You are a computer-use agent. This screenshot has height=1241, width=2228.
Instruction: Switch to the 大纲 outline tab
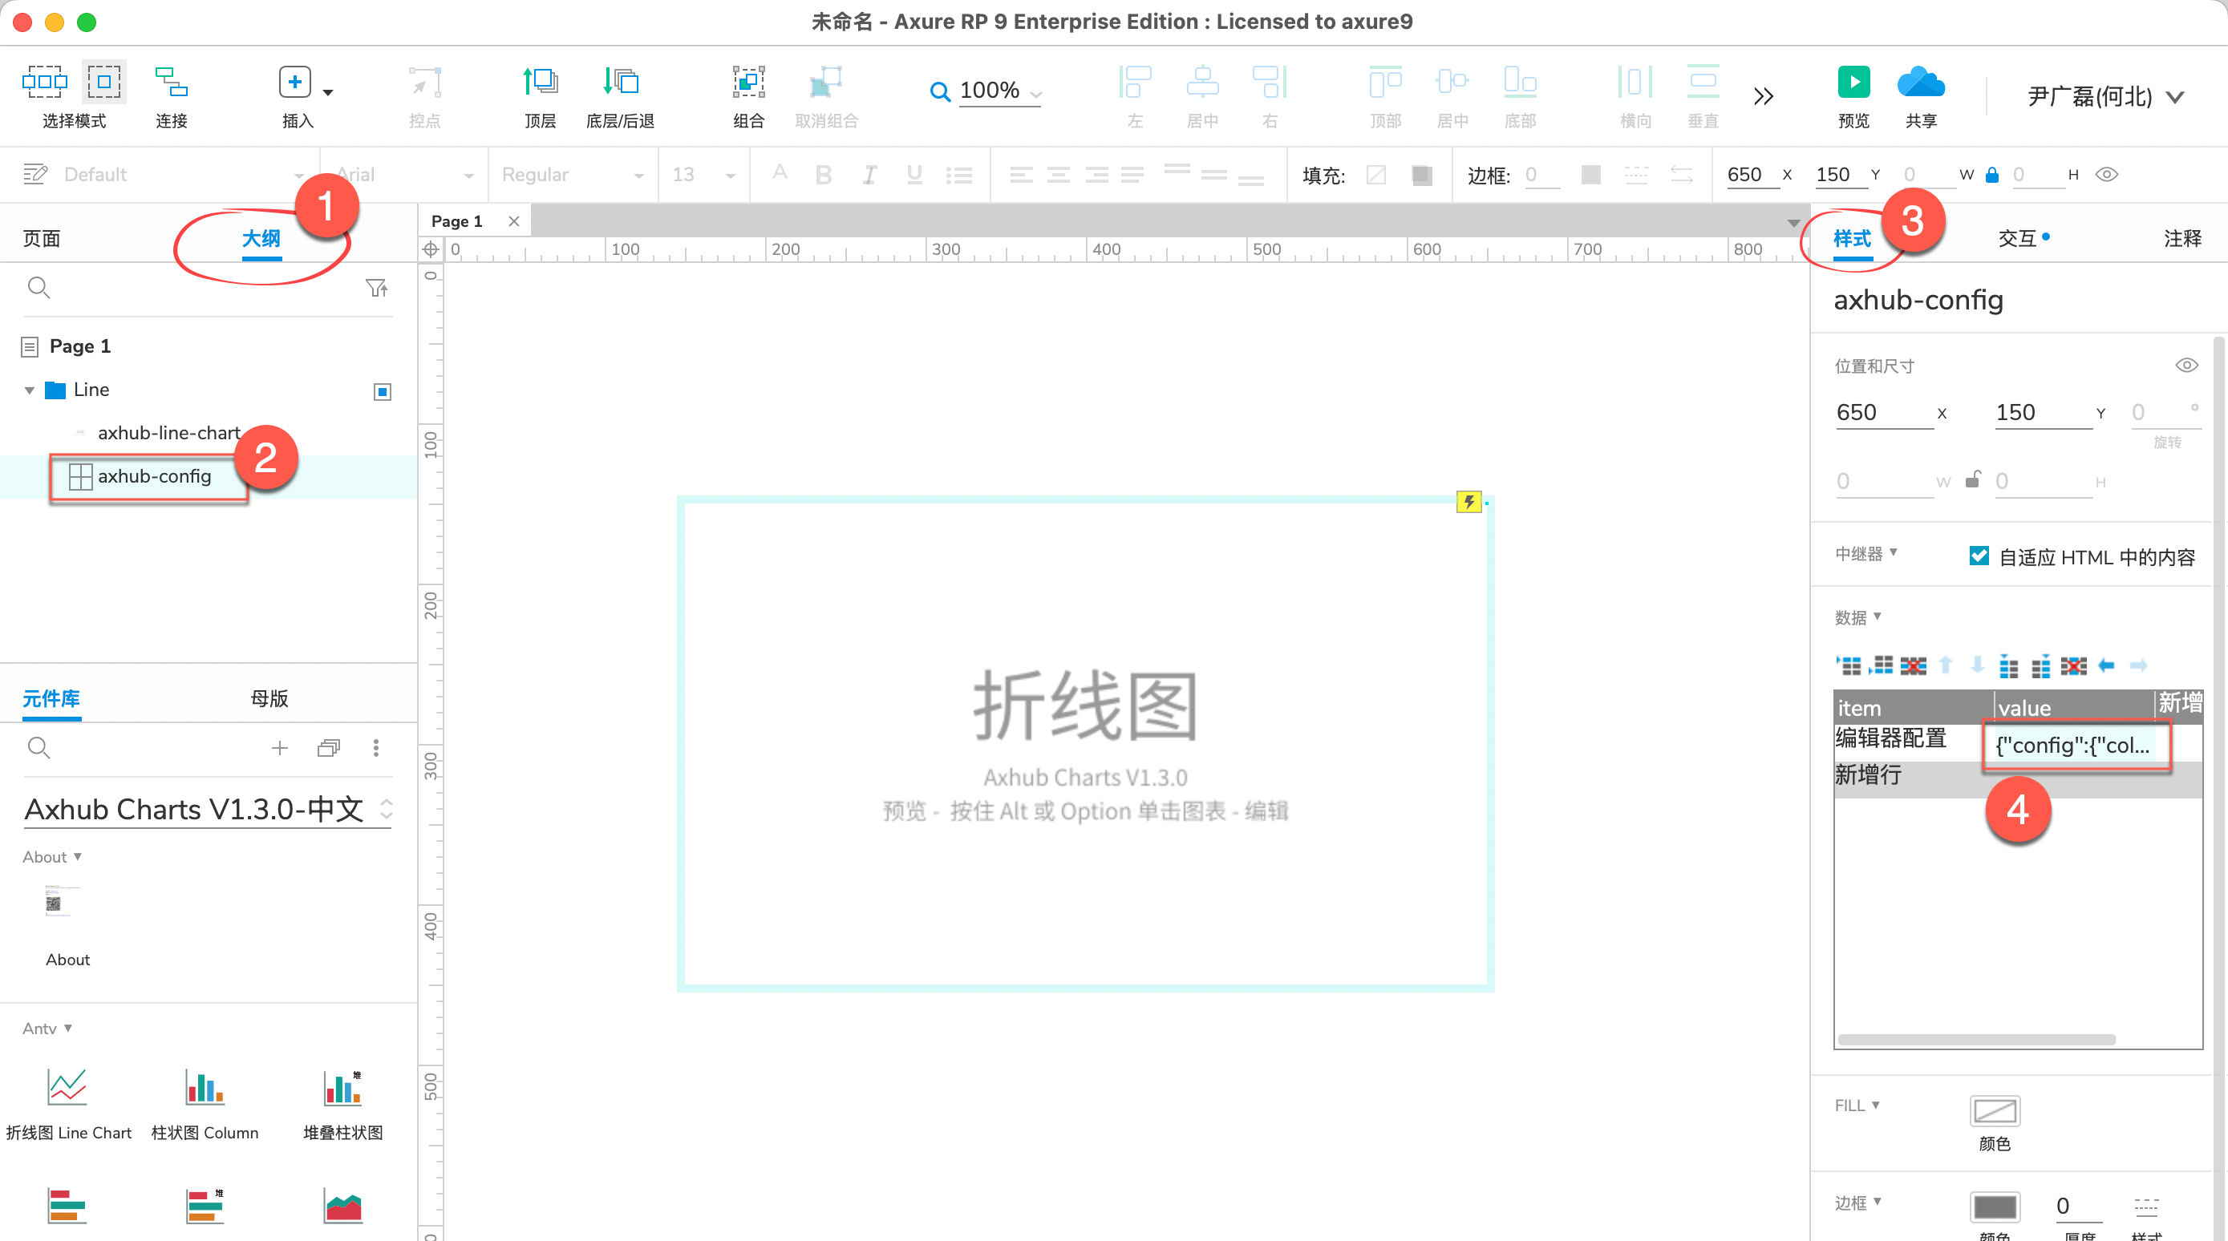click(261, 239)
